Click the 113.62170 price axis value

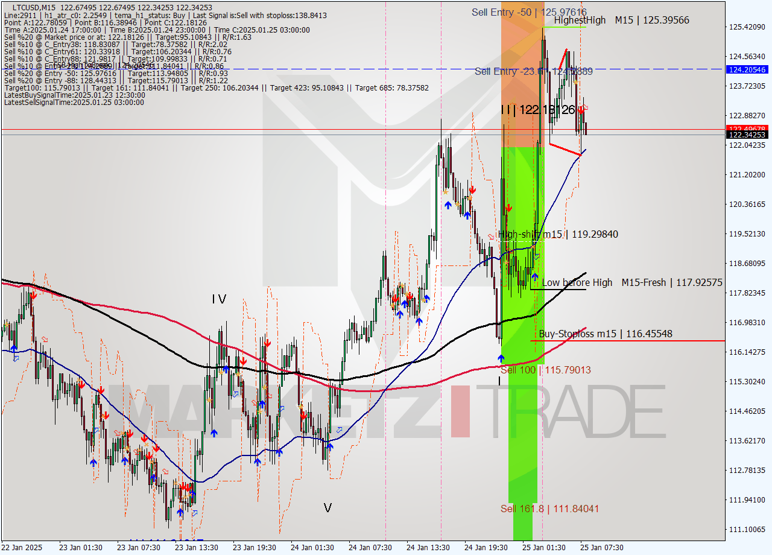(747, 441)
